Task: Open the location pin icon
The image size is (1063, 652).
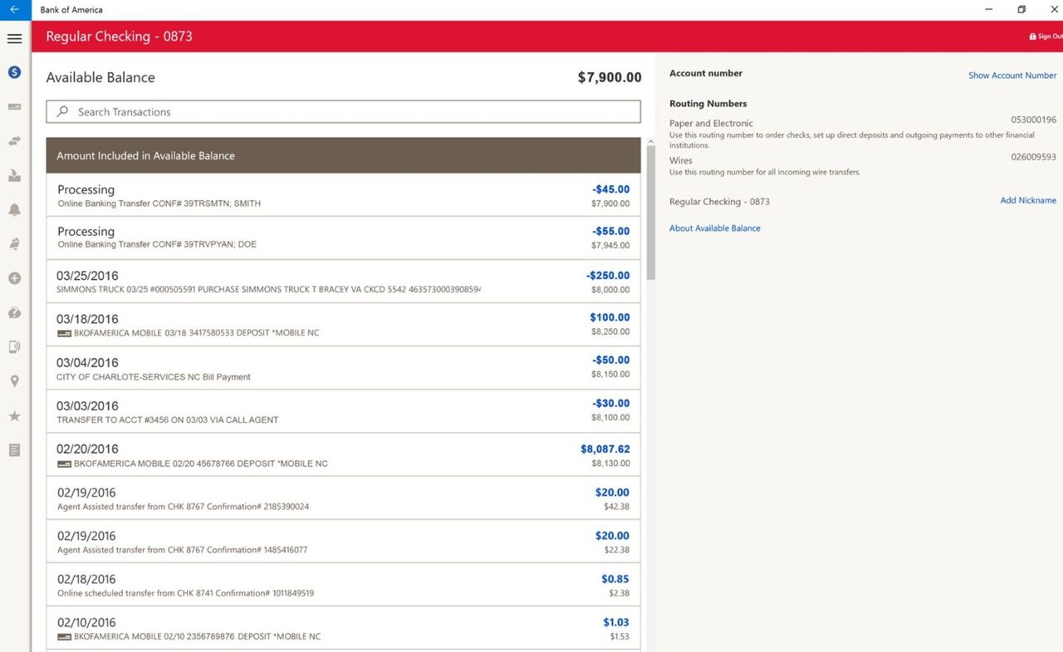Action: [x=14, y=381]
